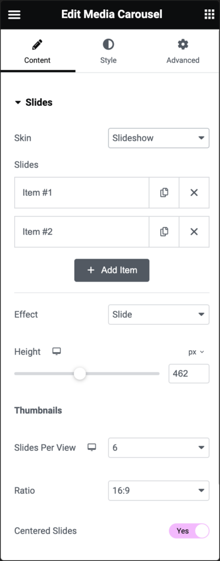Open the Ratio dropdown
Image resolution: width=220 pixels, height=561 pixels.
(x=159, y=490)
